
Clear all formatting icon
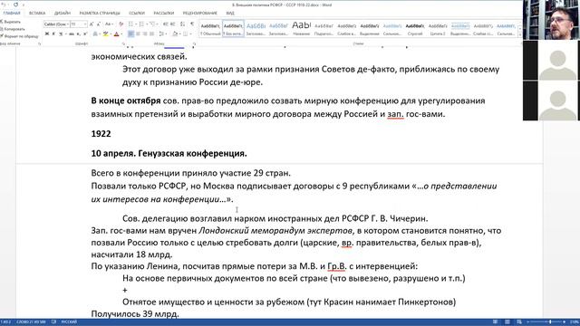tap(121, 24)
